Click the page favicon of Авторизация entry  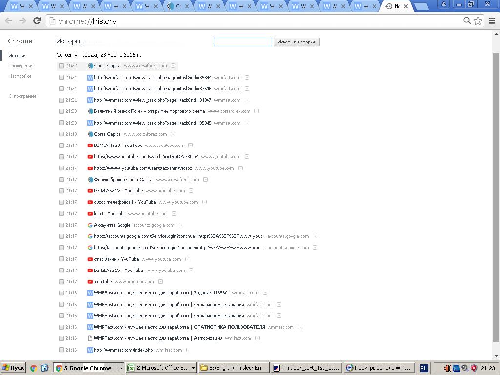[x=90, y=338]
